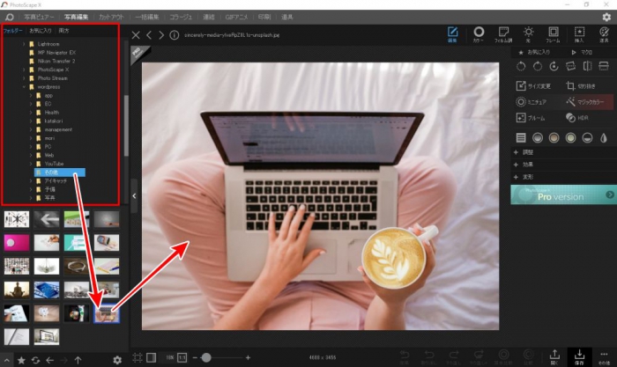Collapse the left panel with side arrow handle
The image size is (617, 367).
pyautogui.click(x=134, y=195)
